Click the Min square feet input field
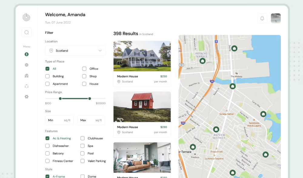This screenshot has height=178, width=303. (59, 120)
